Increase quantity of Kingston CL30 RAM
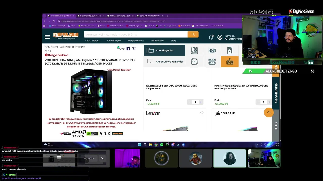Image resolution: width=323 pixels, height=181 pixels. pos(269,102)
